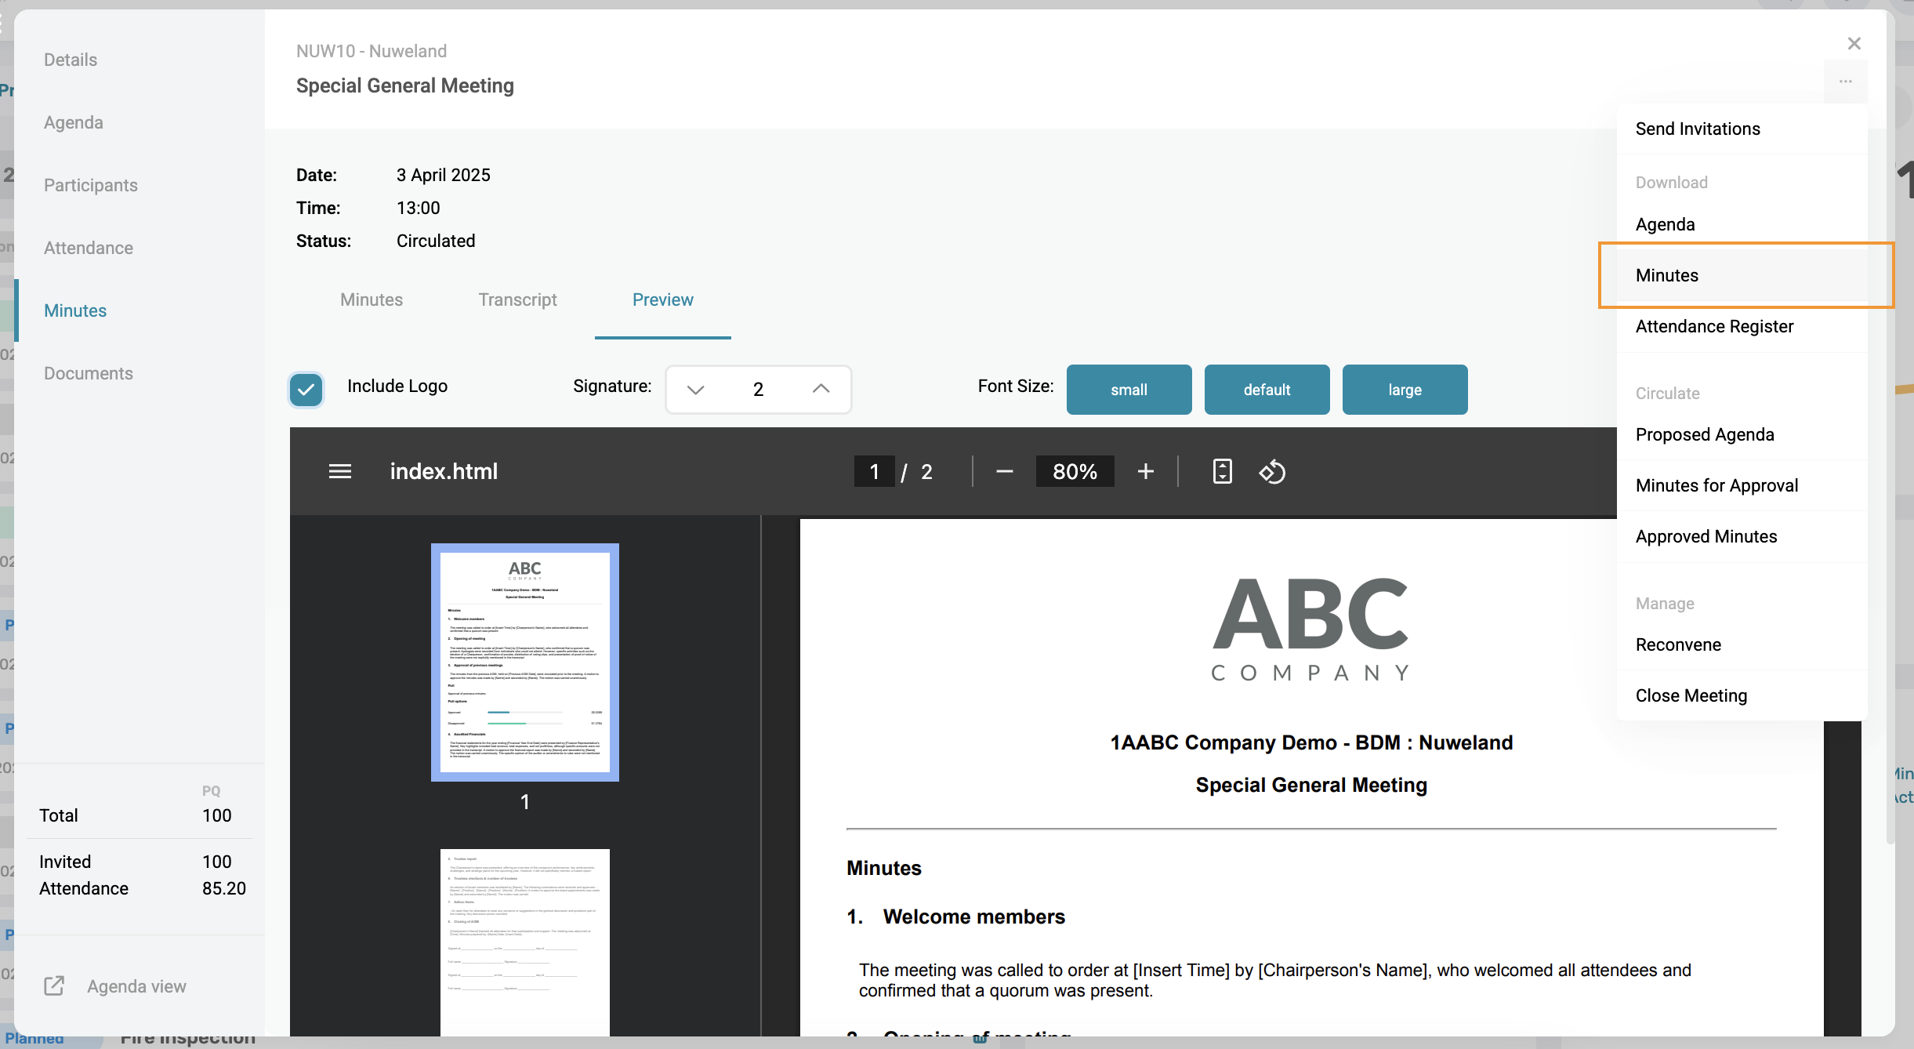Decrease signature count with down chevron
The height and width of the screenshot is (1049, 1914).
click(696, 389)
